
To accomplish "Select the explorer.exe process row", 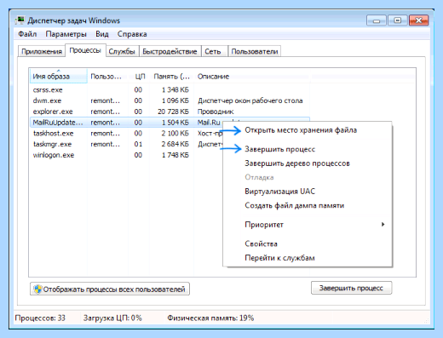I will (x=170, y=112).
